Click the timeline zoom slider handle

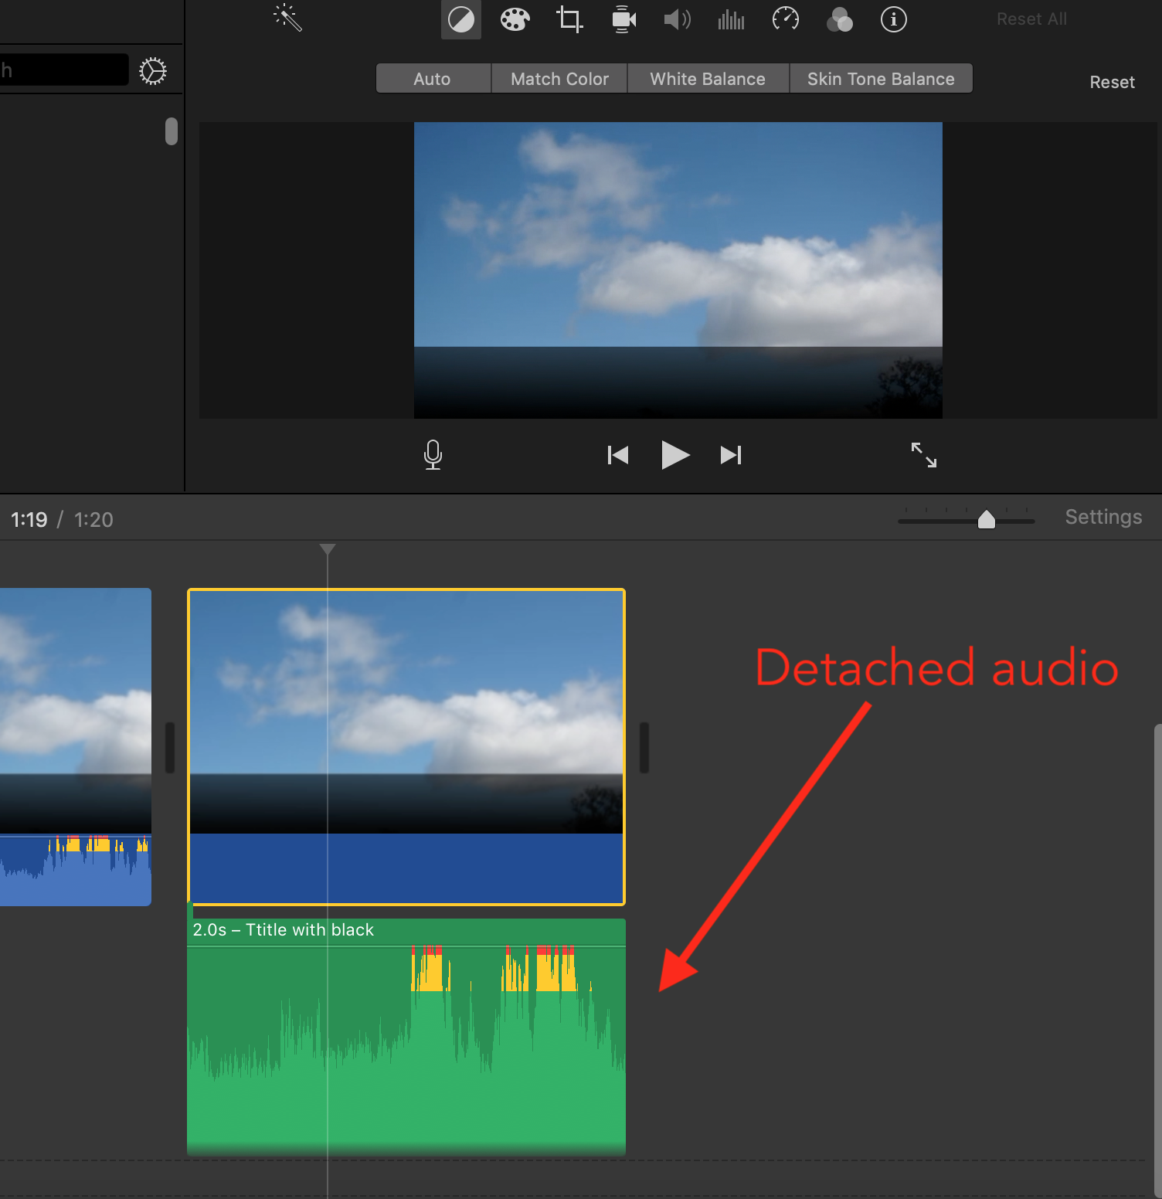click(x=987, y=520)
